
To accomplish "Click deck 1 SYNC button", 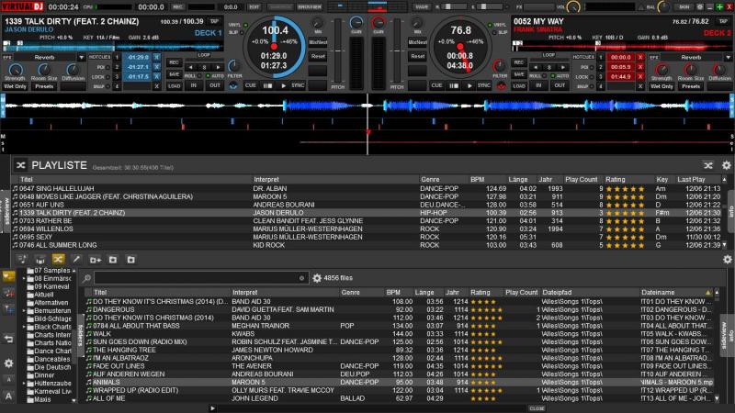I will tap(298, 85).
